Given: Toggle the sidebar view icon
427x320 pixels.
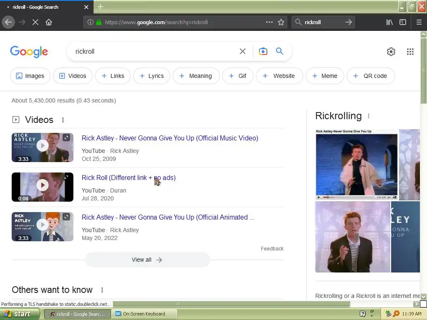Looking at the screenshot, I should click(x=403, y=22).
